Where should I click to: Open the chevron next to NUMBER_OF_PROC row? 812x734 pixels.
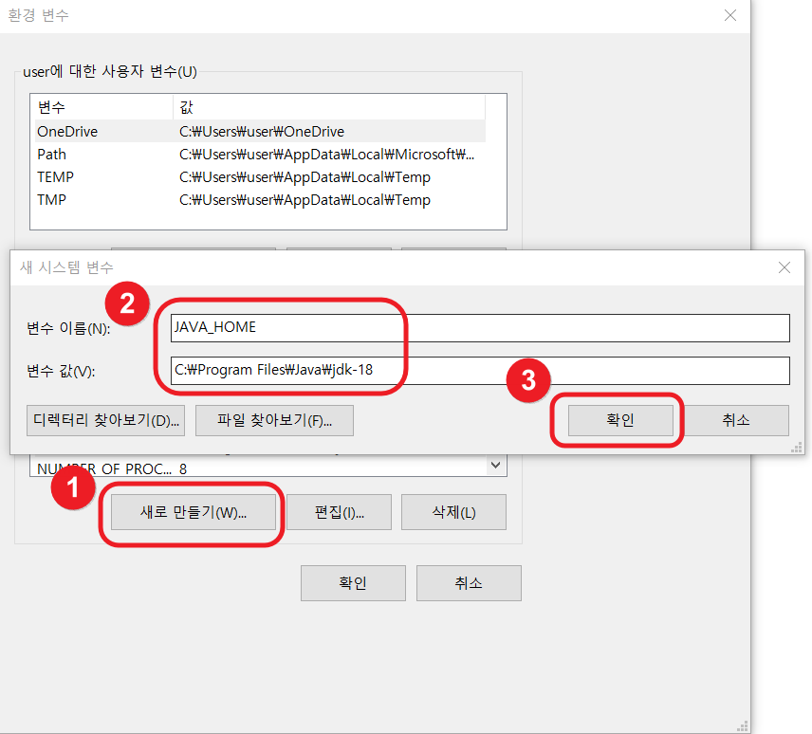coord(495,465)
